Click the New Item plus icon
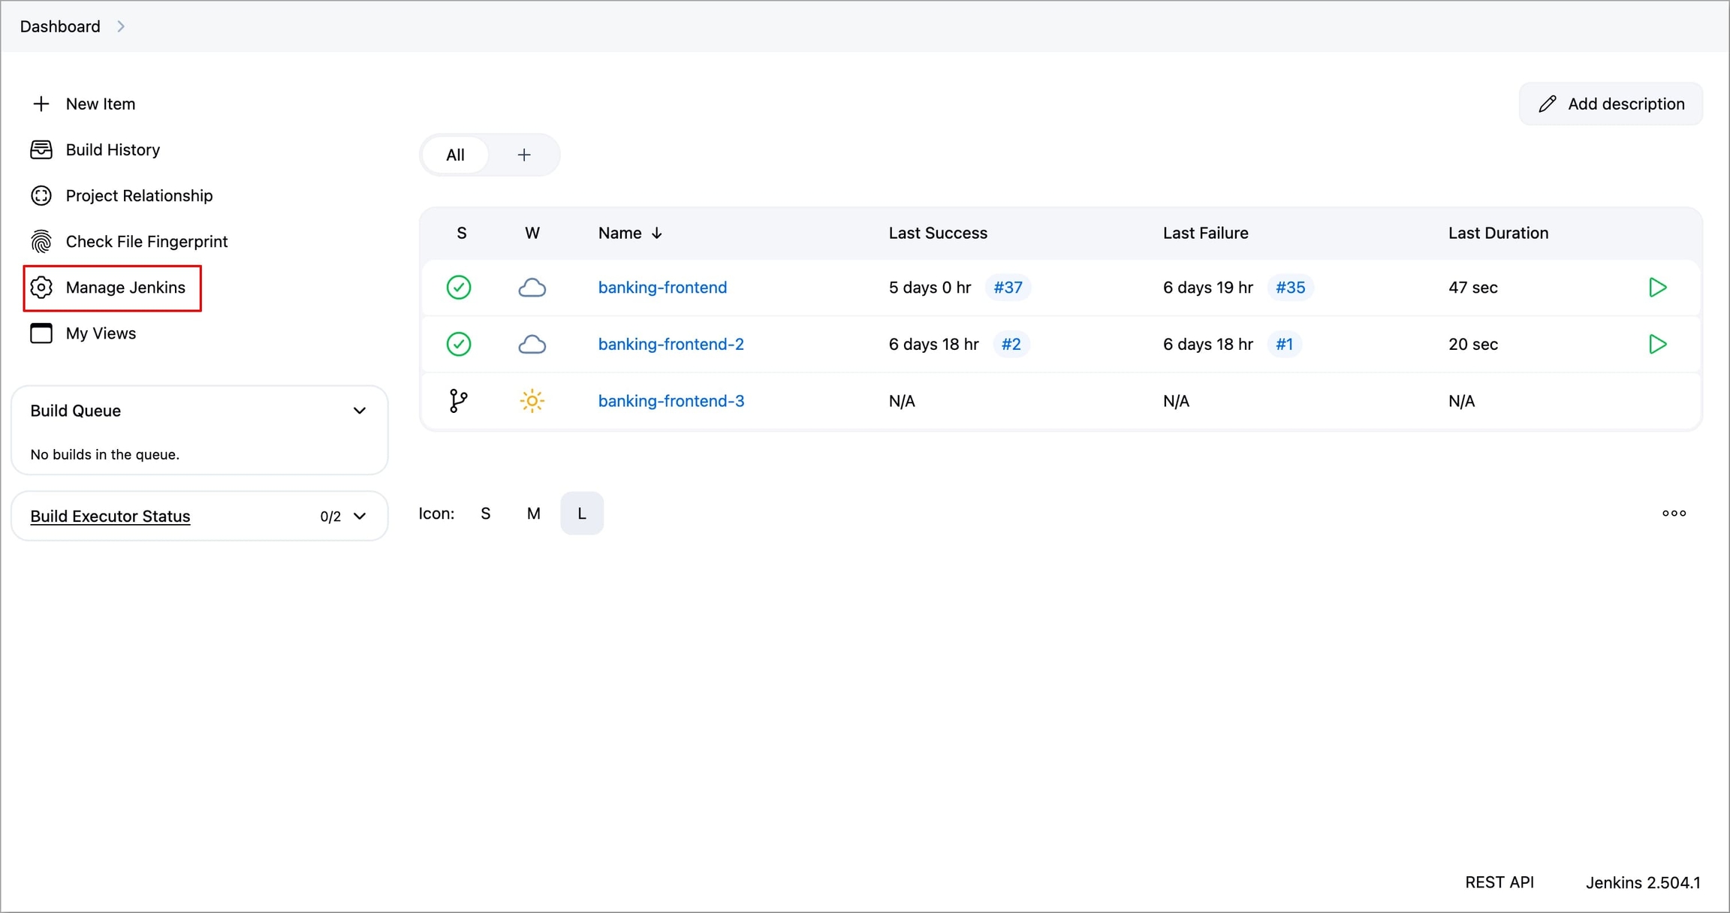The image size is (1730, 913). (41, 104)
